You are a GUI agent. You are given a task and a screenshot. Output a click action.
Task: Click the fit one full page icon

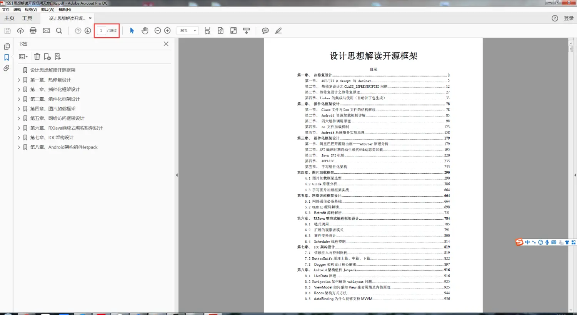coord(220,30)
